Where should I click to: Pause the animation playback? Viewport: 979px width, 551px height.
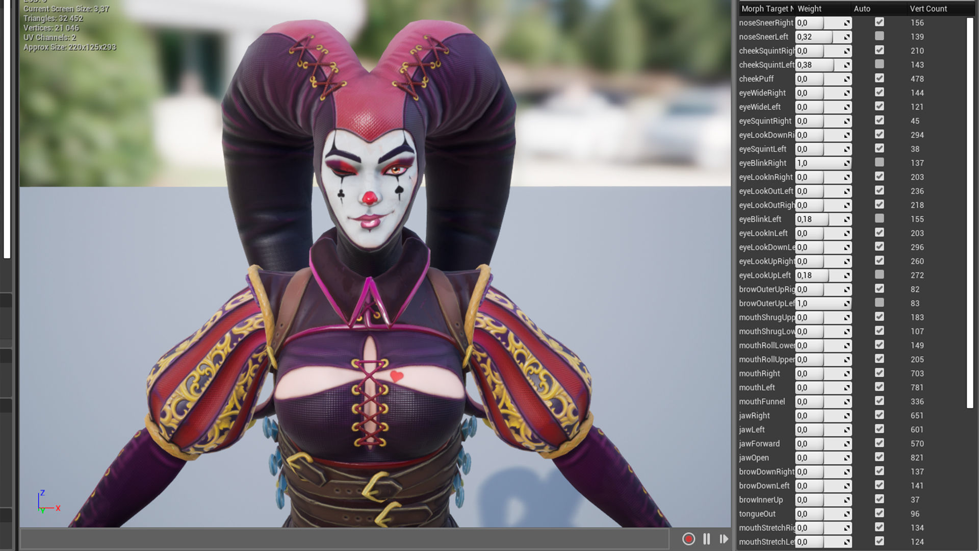point(706,539)
